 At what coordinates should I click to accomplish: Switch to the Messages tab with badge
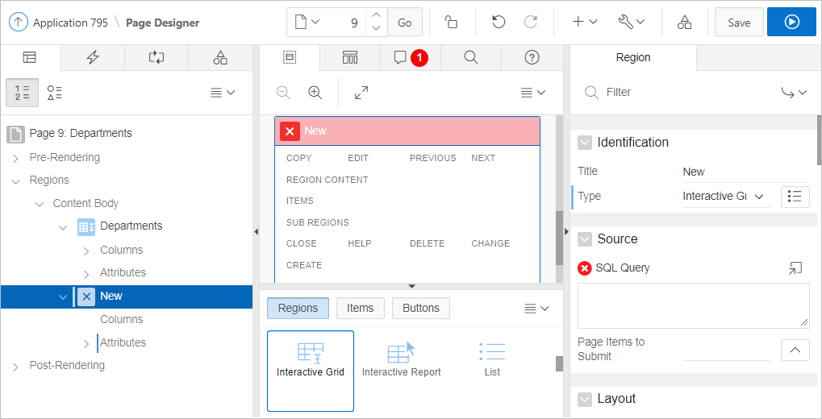410,57
